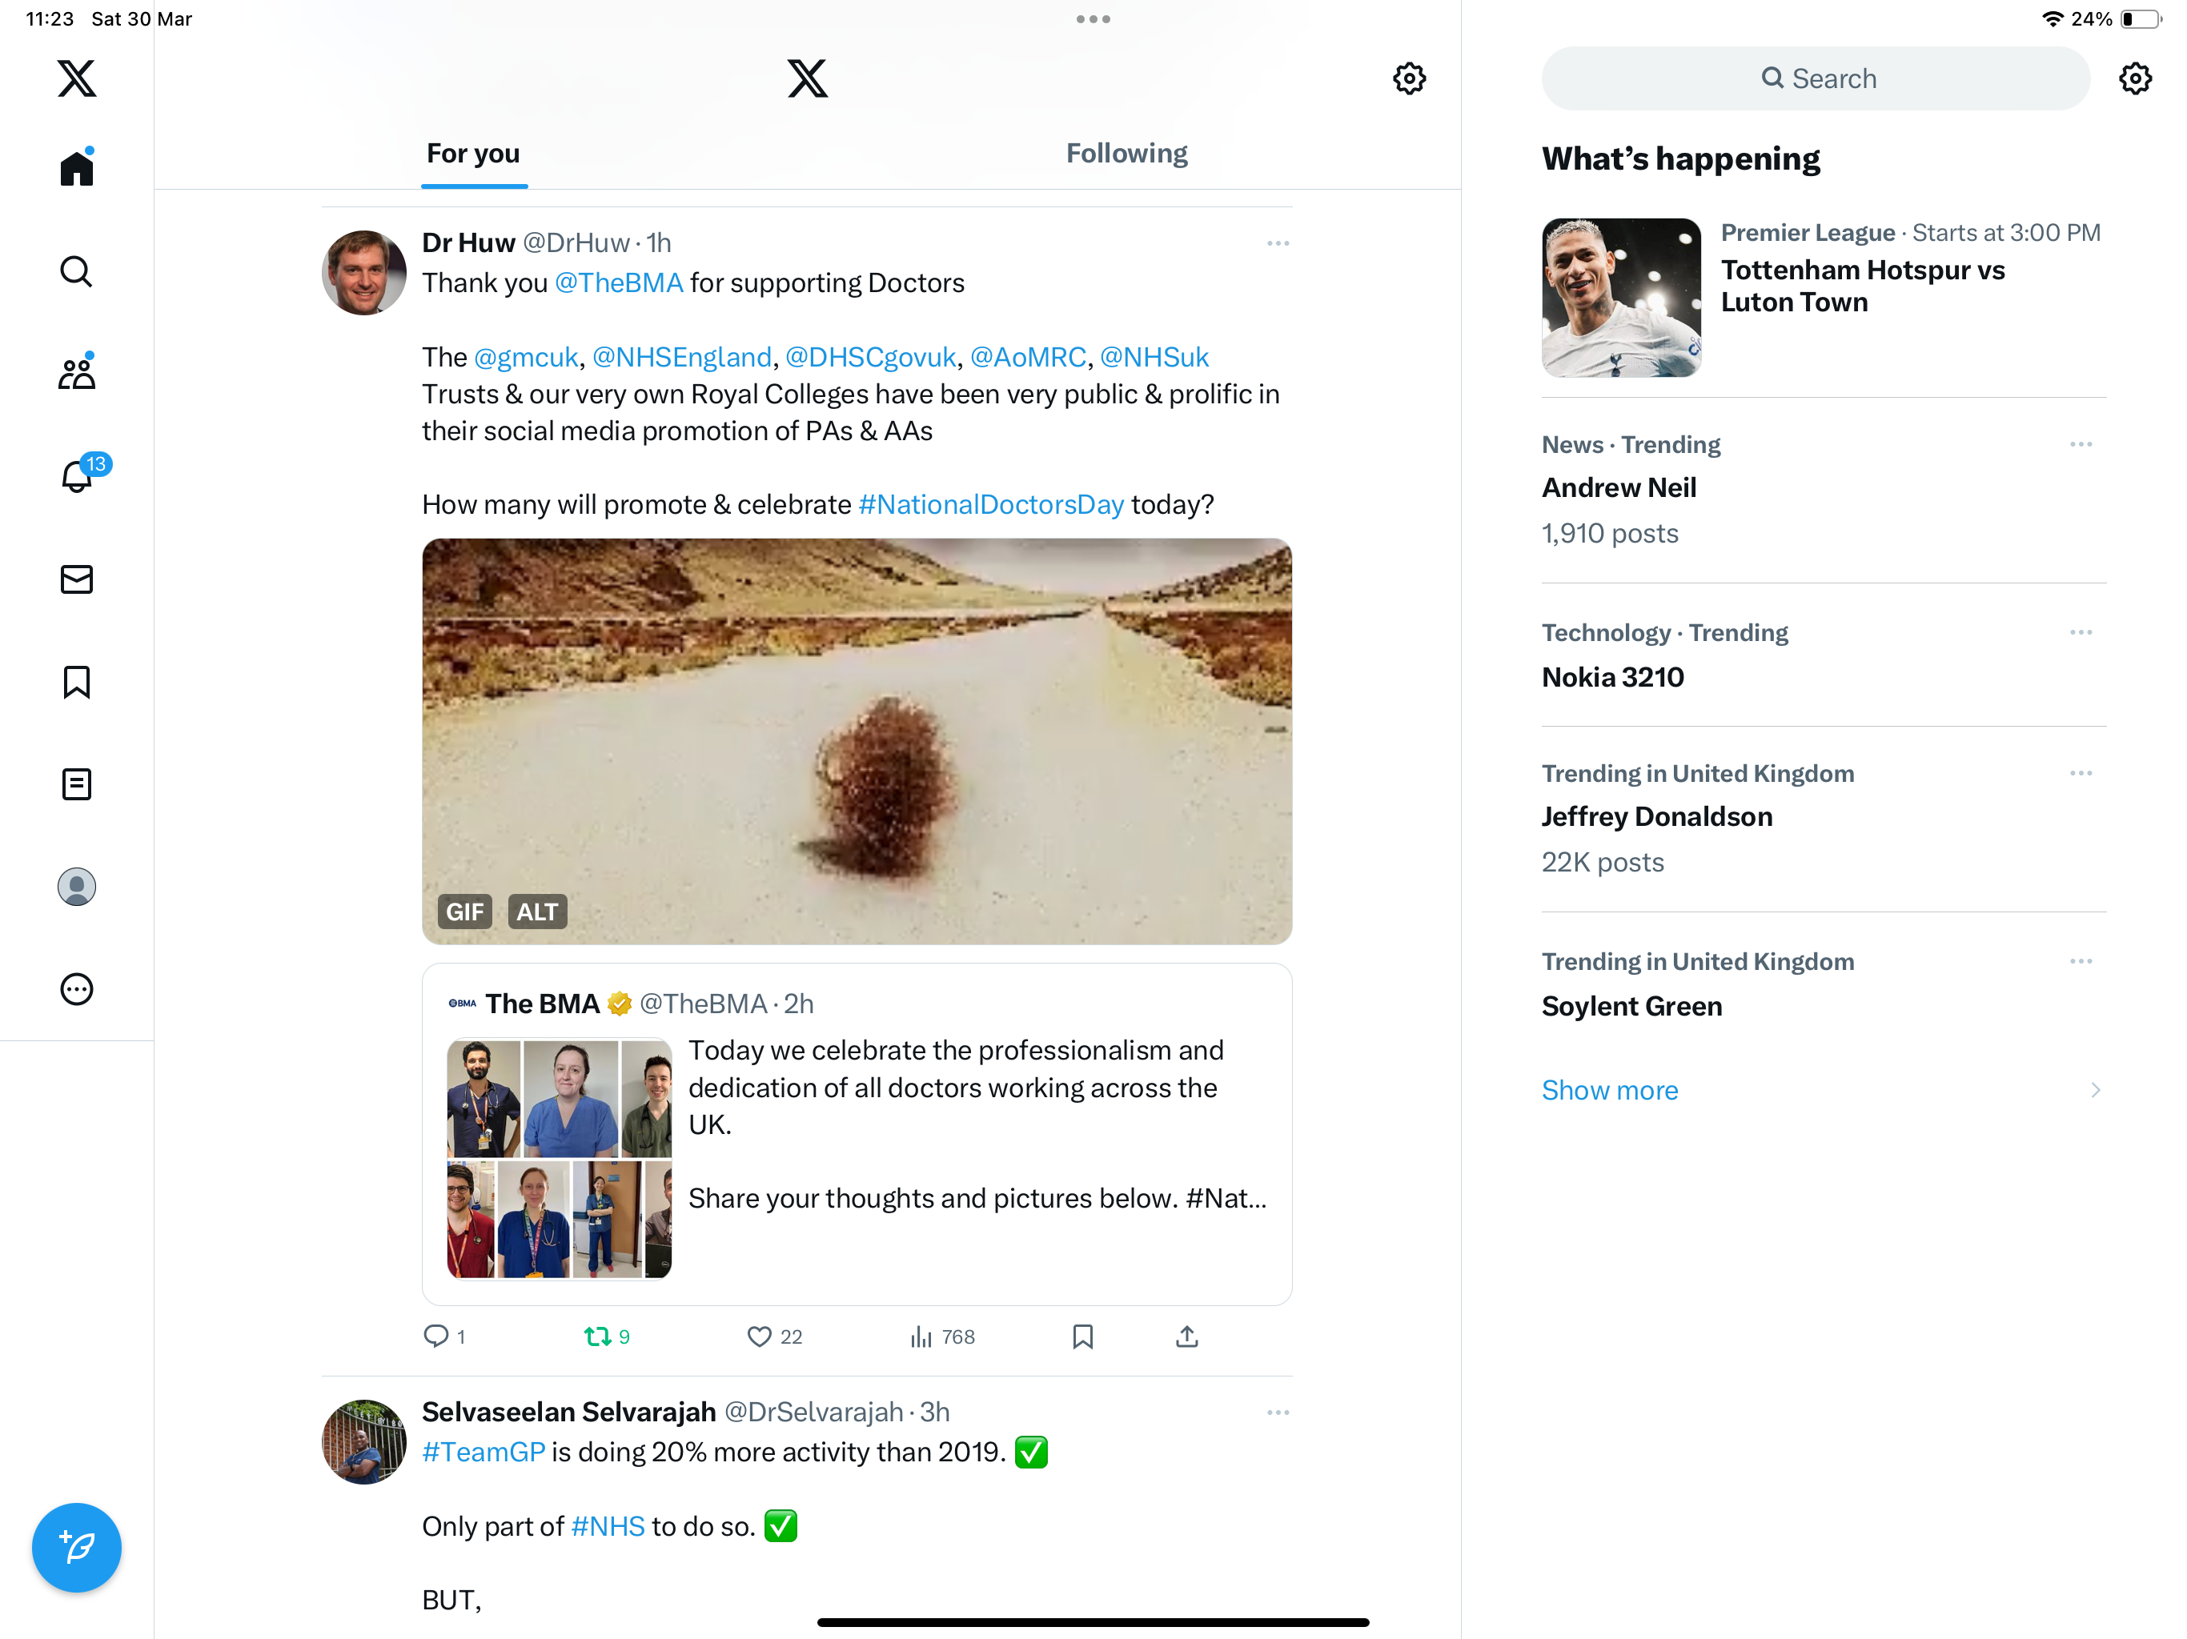Open the Premier League match thumbnail

(1620, 298)
